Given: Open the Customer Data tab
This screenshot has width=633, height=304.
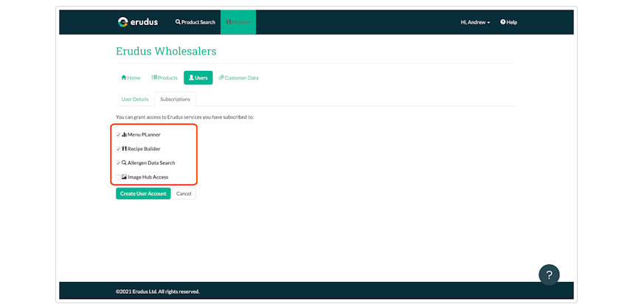Looking at the screenshot, I should coord(238,78).
